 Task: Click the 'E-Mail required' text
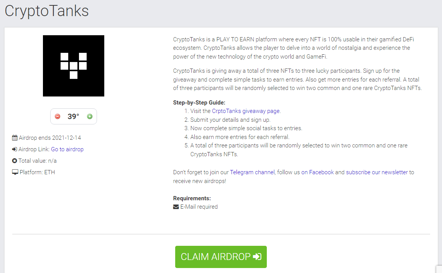coord(199,207)
